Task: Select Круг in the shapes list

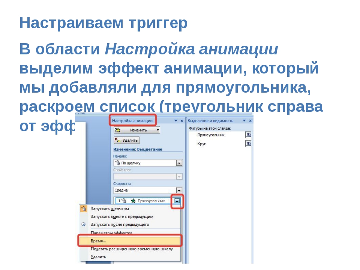Action: [x=202, y=144]
